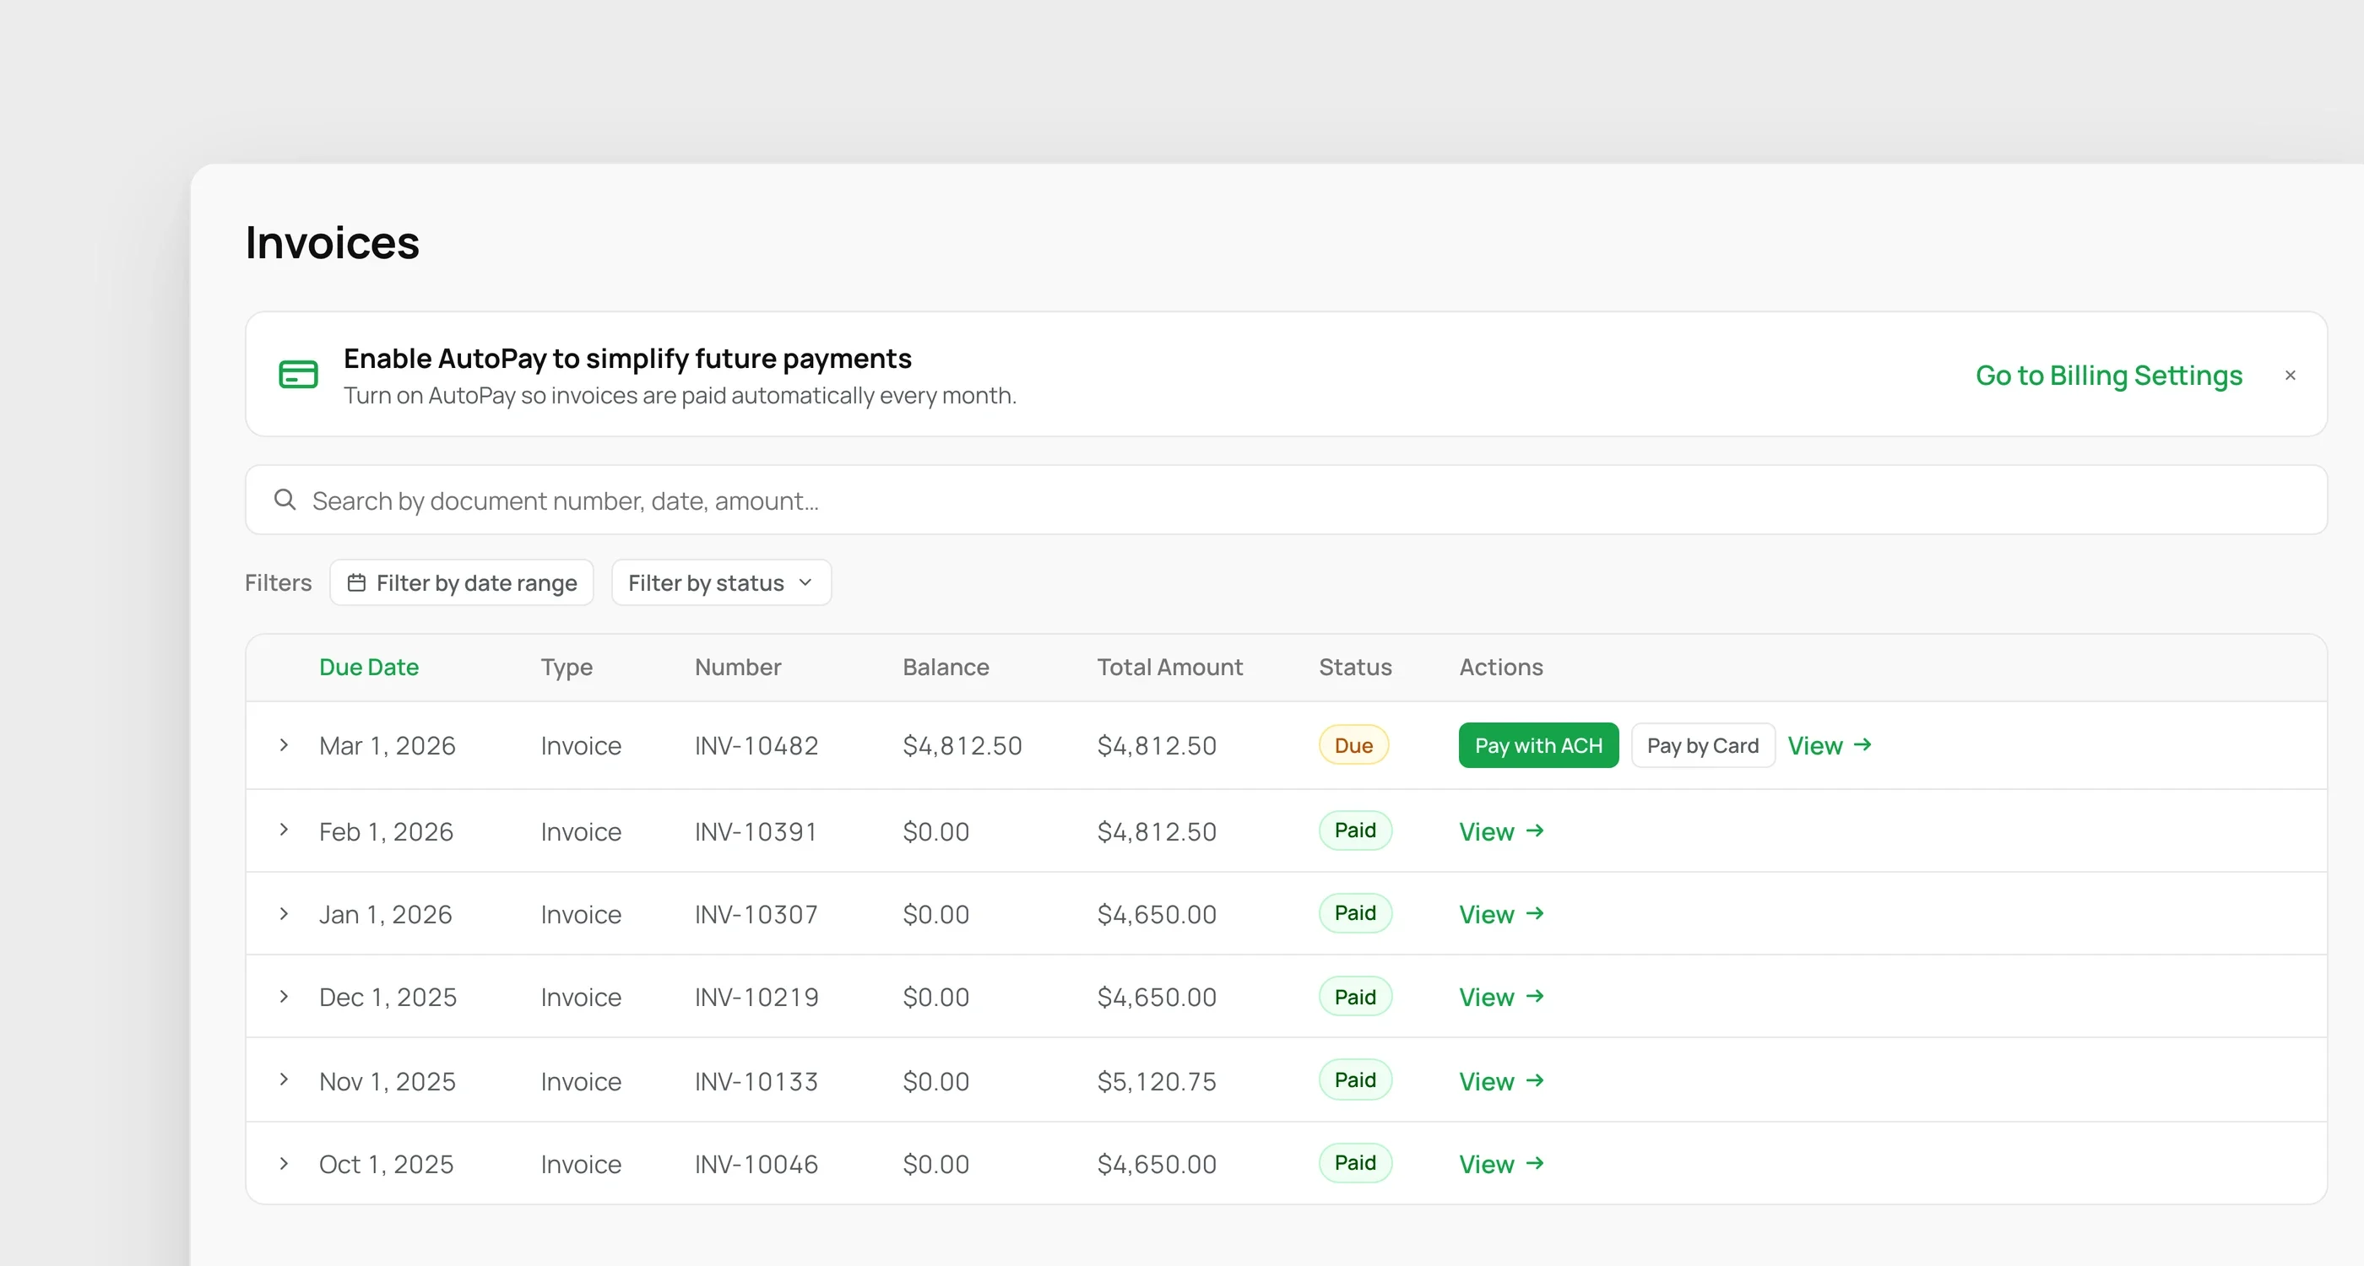Open the Filter by status dropdown

(x=721, y=582)
